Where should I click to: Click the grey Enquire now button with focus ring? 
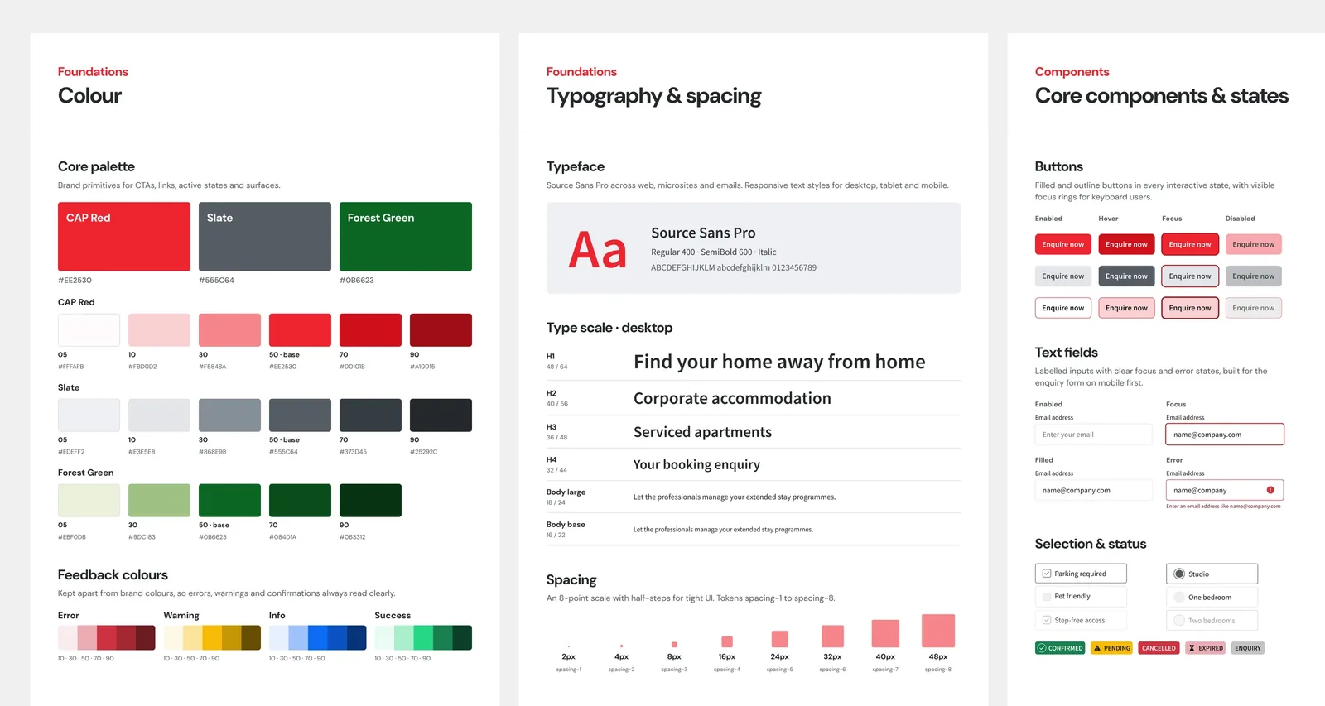coord(1190,276)
